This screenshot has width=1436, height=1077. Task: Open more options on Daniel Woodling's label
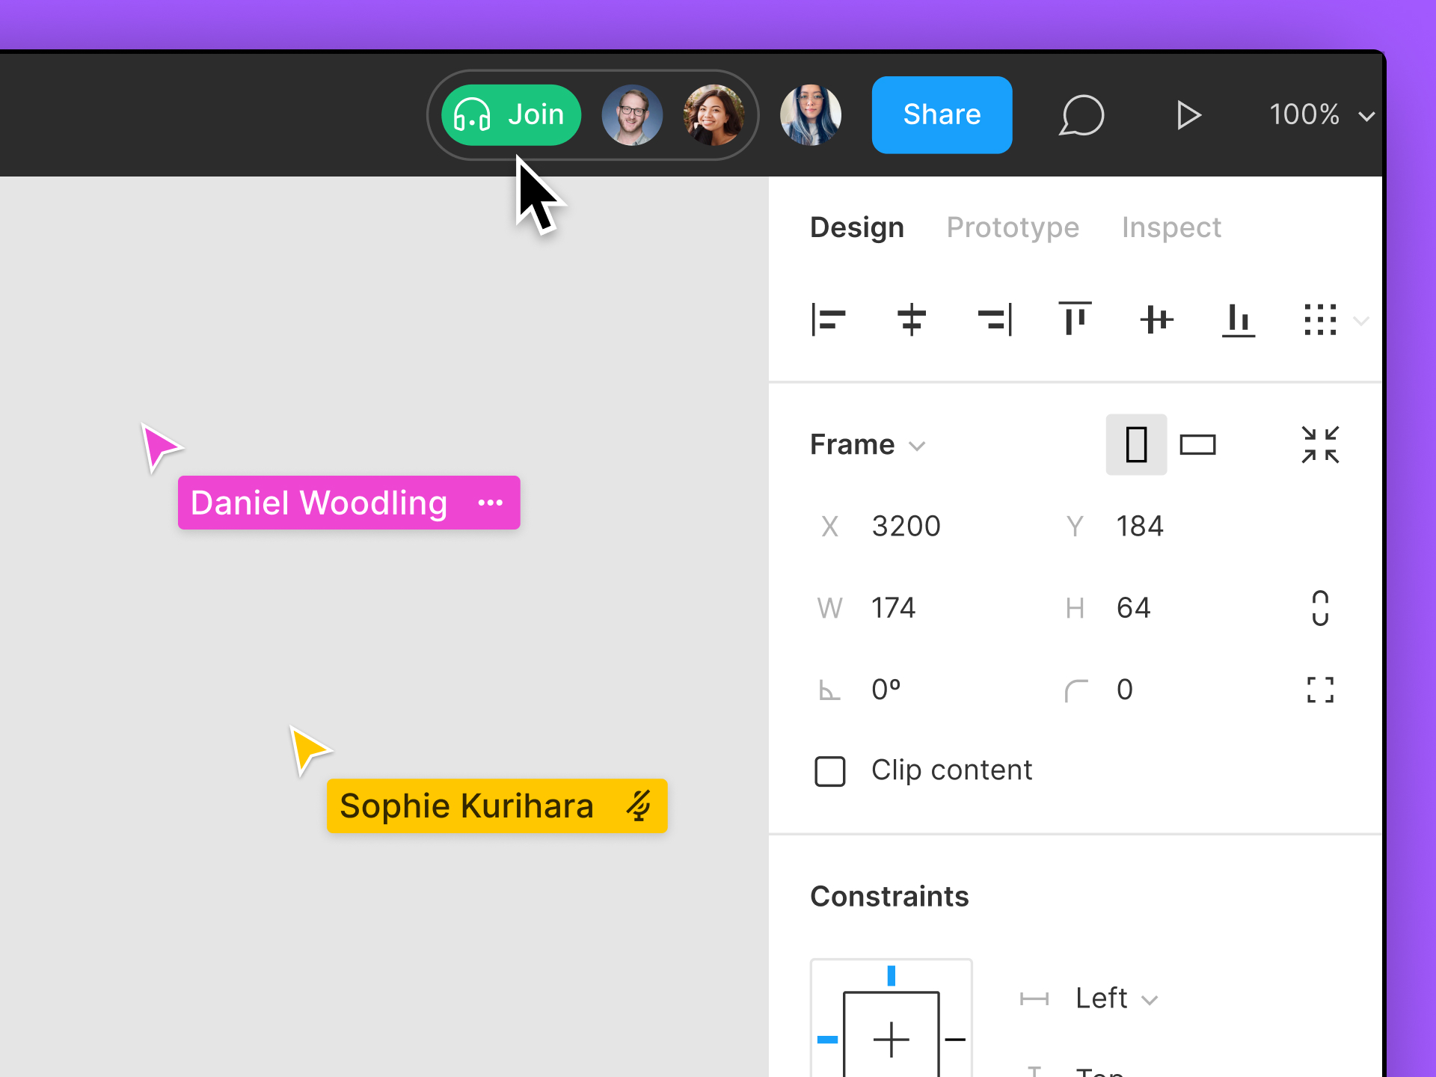tap(490, 503)
